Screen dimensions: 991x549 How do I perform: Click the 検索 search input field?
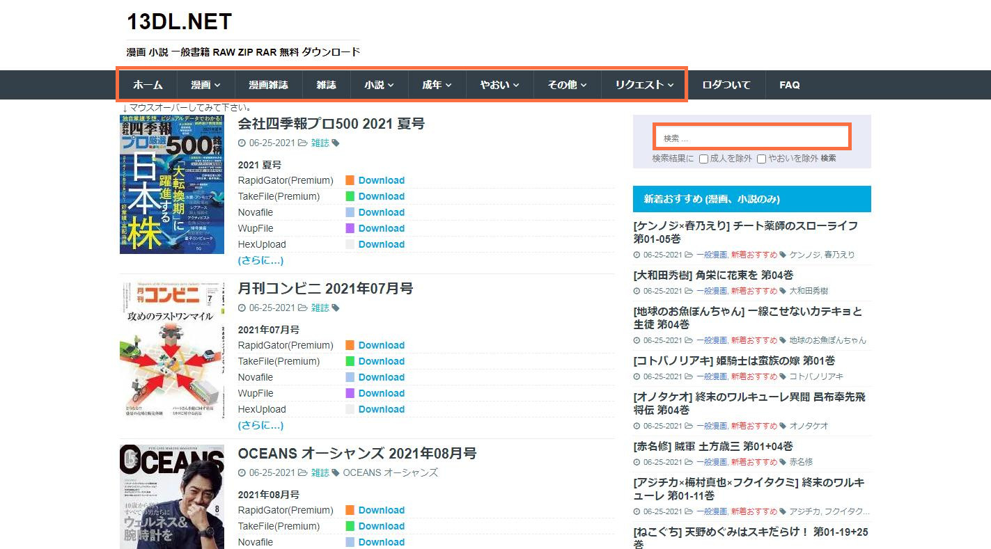751,137
